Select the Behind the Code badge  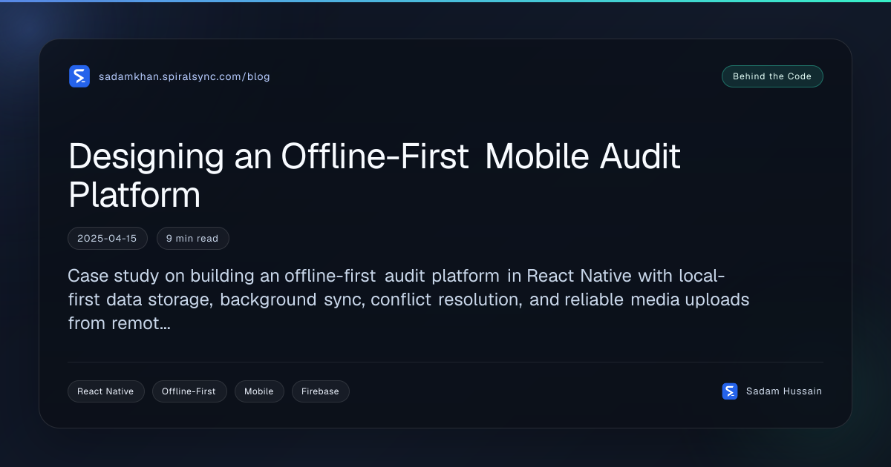pos(772,76)
